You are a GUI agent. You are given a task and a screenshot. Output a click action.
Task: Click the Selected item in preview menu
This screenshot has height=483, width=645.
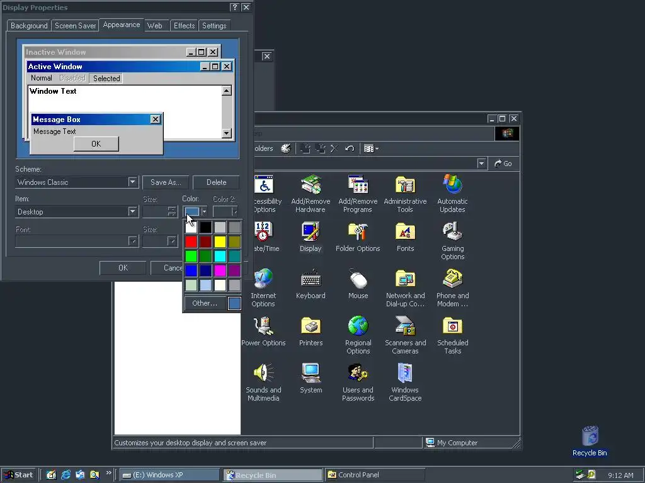point(106,78)
